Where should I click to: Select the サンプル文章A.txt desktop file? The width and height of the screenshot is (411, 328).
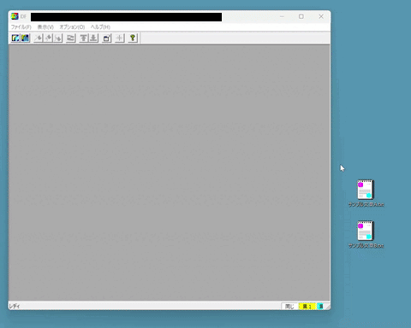366,193
